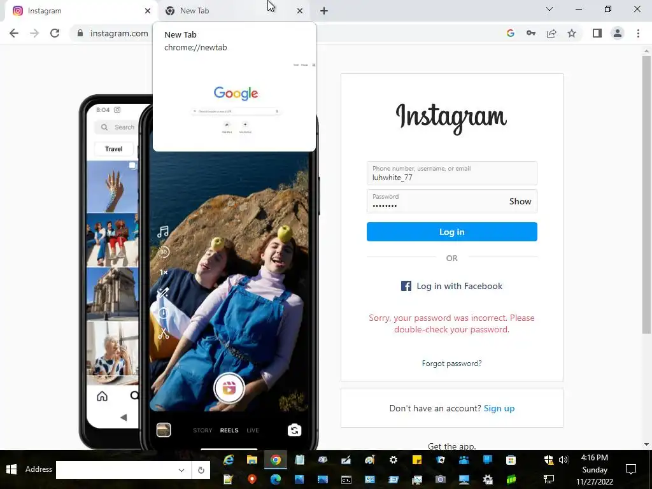Open Paint palette icon in taskbar
652x489 pixels.
coord(370,460)
